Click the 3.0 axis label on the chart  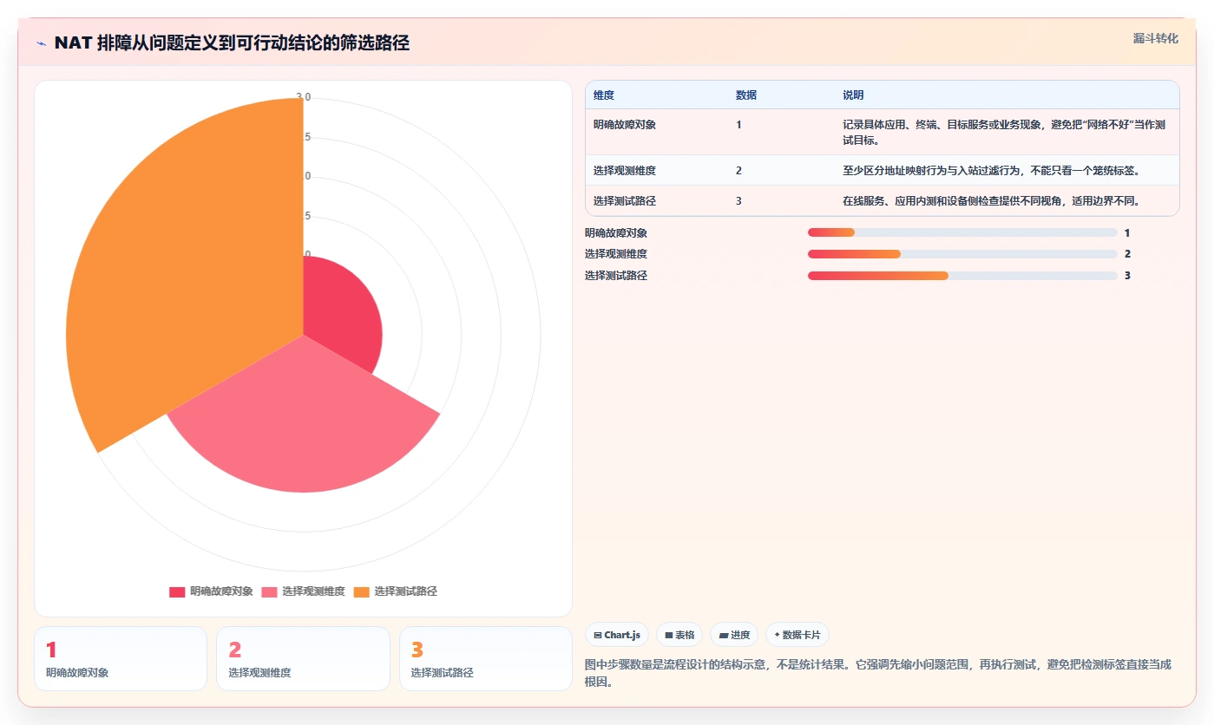(303, 97)
